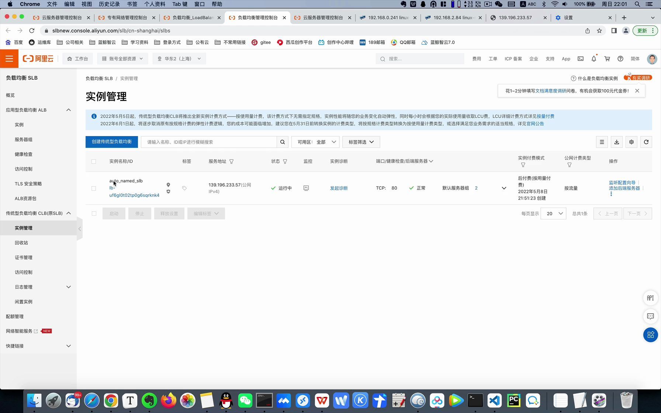The image size is (661, 413).
Task: Open the 标签筛选 tag filter dropdown
Action: [x=361, y=142]
